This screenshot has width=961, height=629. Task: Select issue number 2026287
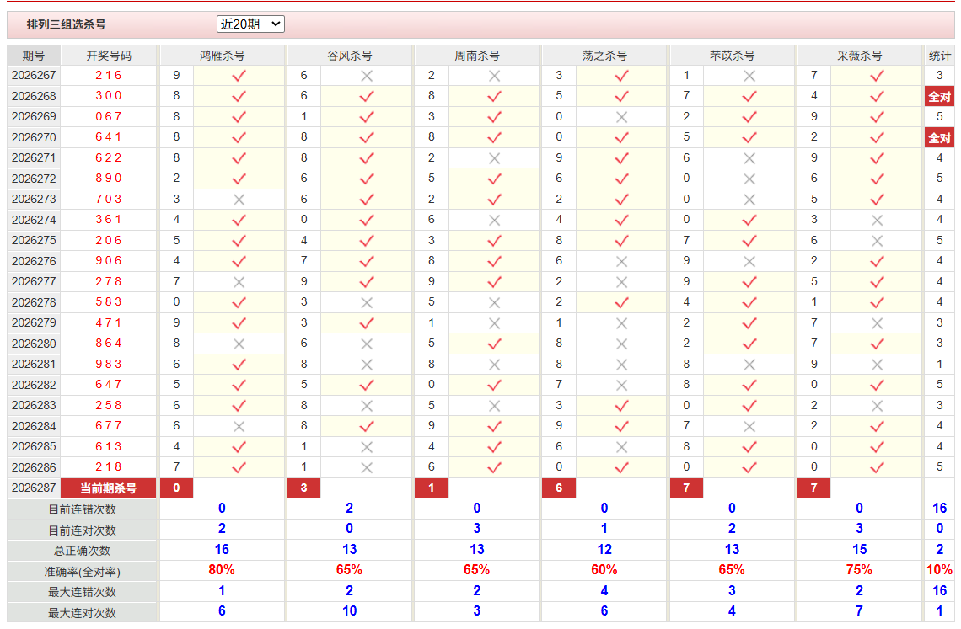34,488
